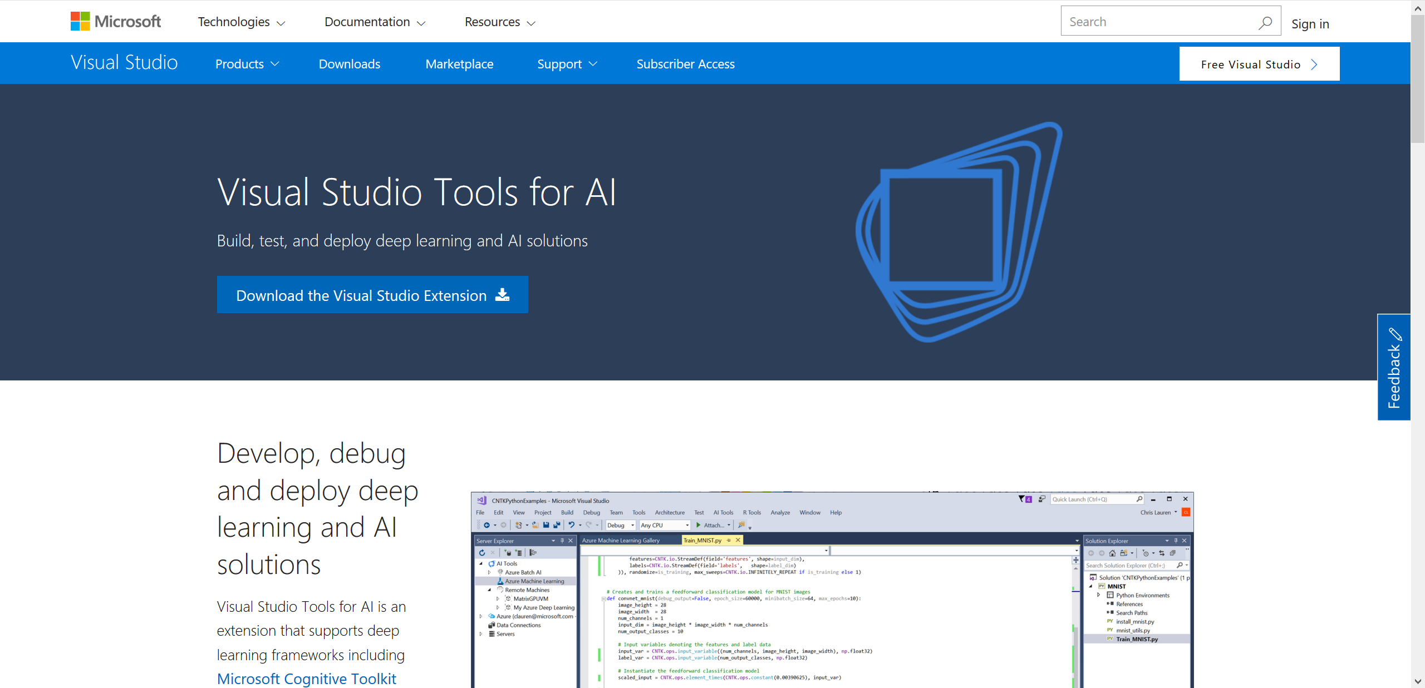Click the search magnifier icon
Screen dimensions: 1425x688
1265,22
